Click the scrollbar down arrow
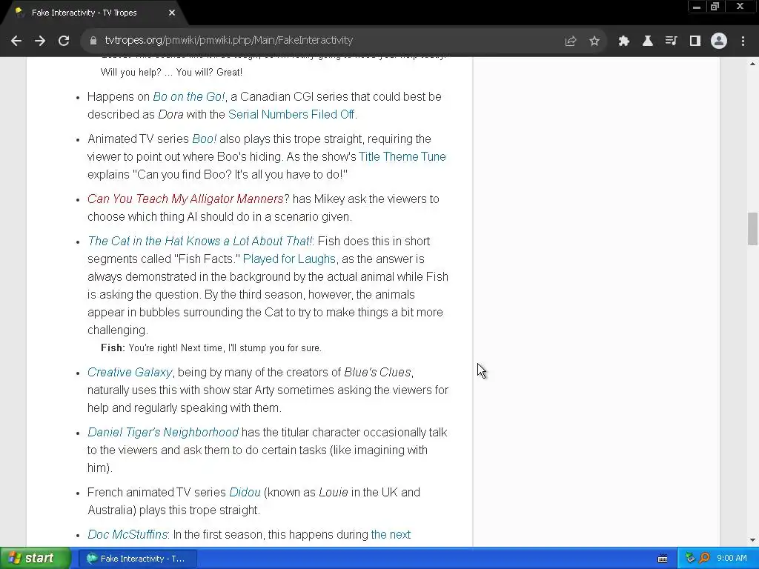759x569 pixels. [x=752, y=540]
